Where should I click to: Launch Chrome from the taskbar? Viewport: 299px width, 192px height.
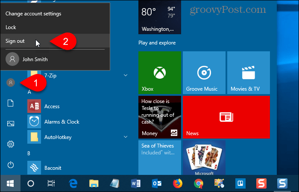(x=199, y=183)
